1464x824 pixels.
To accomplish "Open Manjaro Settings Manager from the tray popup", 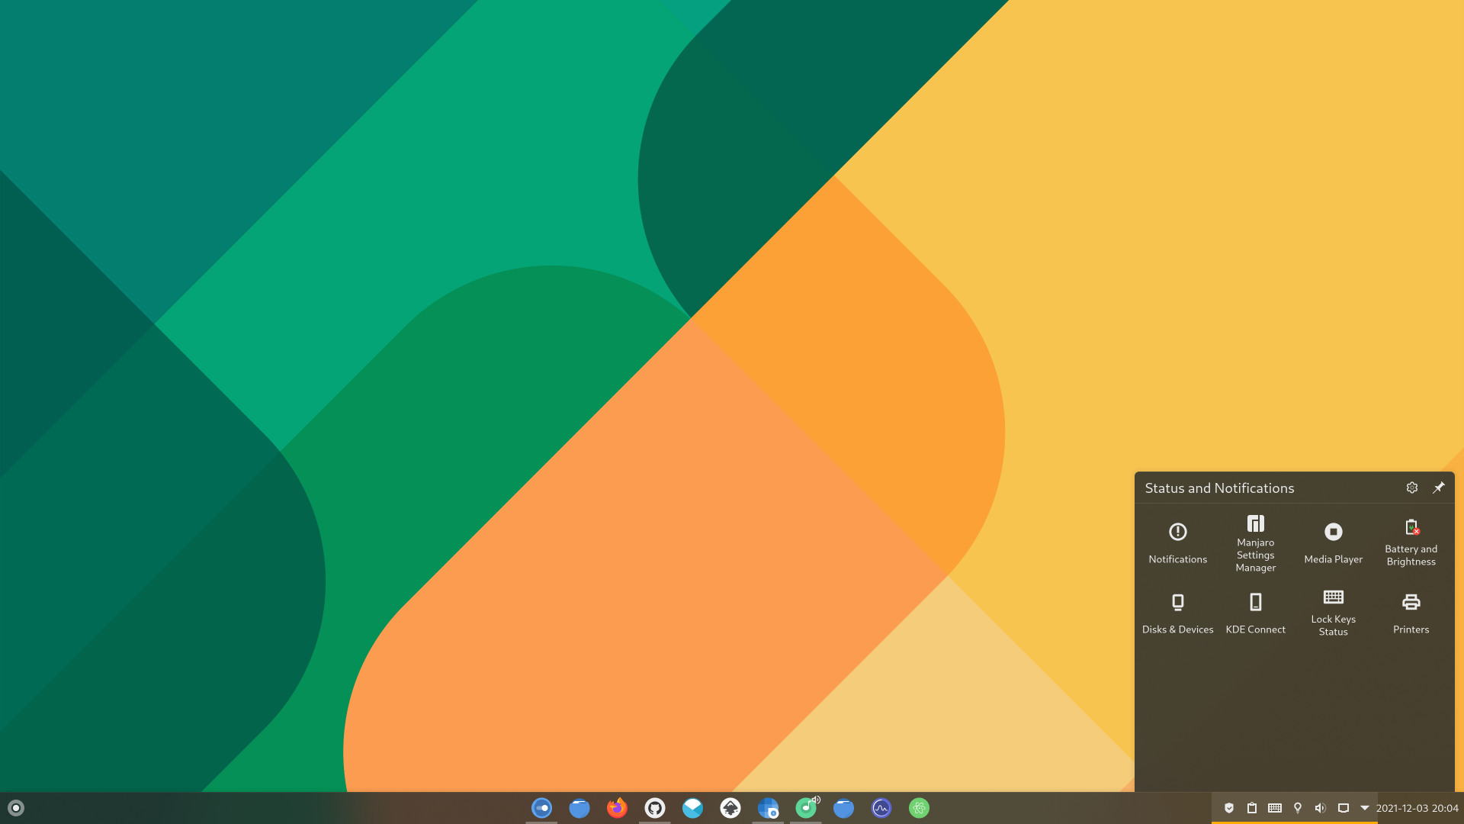I will point(1255,543).
